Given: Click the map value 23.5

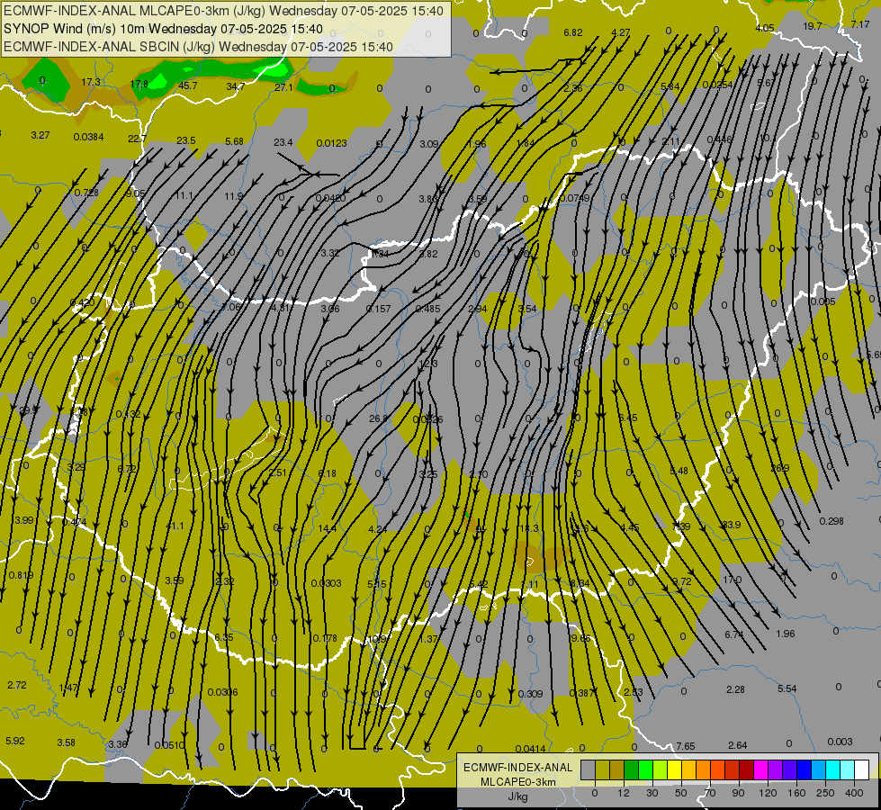Looking at the screenshot, I should [186, 140].
